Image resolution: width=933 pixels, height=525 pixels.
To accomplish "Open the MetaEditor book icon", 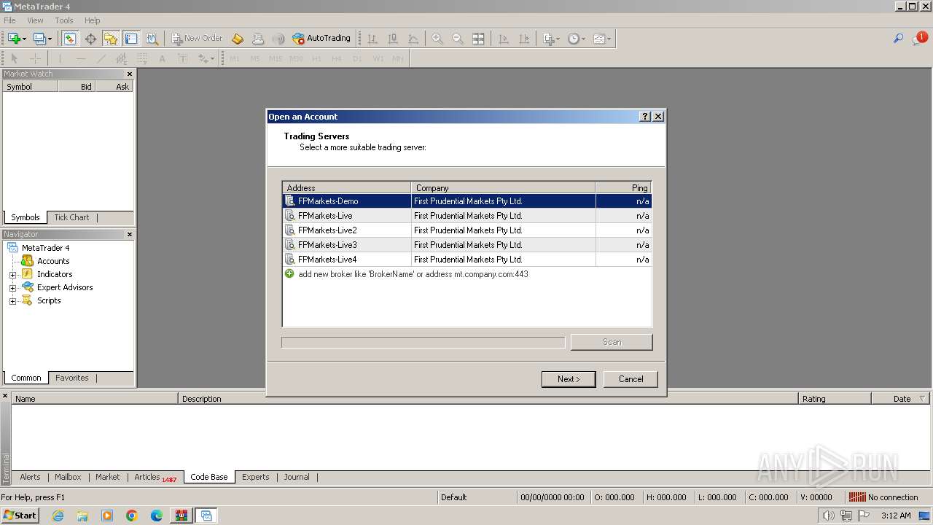I will [238, 39].
